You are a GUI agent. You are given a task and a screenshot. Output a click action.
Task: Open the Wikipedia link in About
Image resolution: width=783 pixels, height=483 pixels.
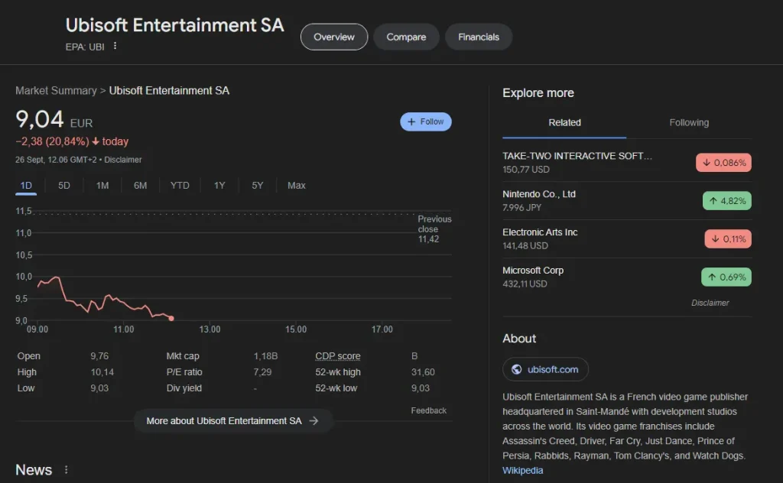pos(522,470)
